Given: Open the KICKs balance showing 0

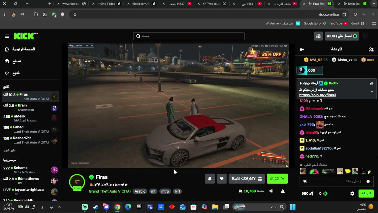Looking at the screenshot, I should click(x=323, y=193).
